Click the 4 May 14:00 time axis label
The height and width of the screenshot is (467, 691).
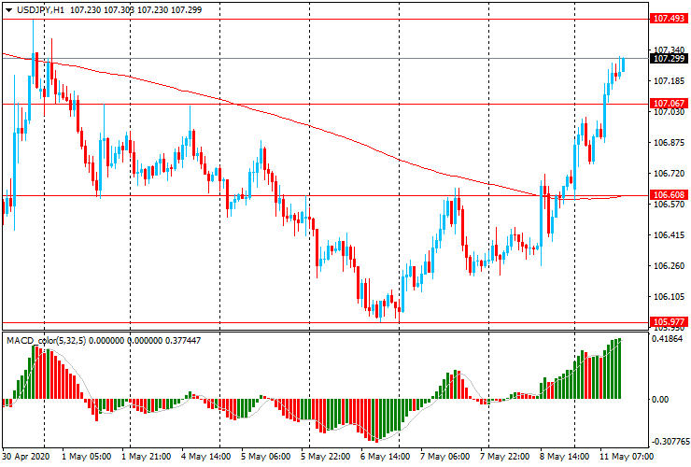(x=206, y=456)
